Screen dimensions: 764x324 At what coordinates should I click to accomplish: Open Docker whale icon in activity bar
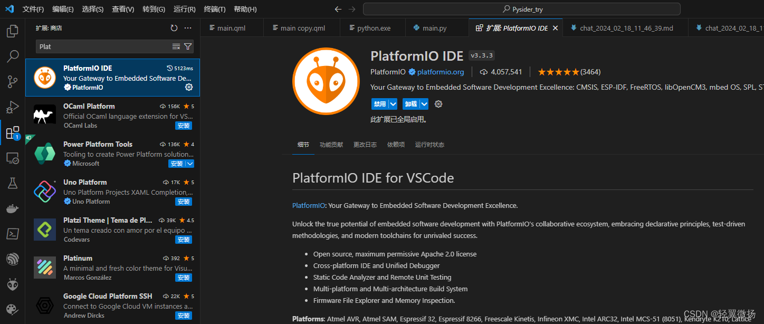[x=12, y=208]
